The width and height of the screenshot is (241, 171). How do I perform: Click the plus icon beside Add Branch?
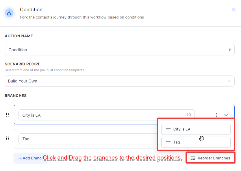pos(20,158)
